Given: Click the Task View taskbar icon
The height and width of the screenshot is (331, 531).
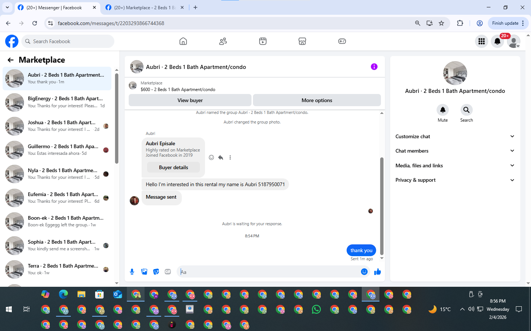Looking at the screenshot, I should click(x=27, y=309).
